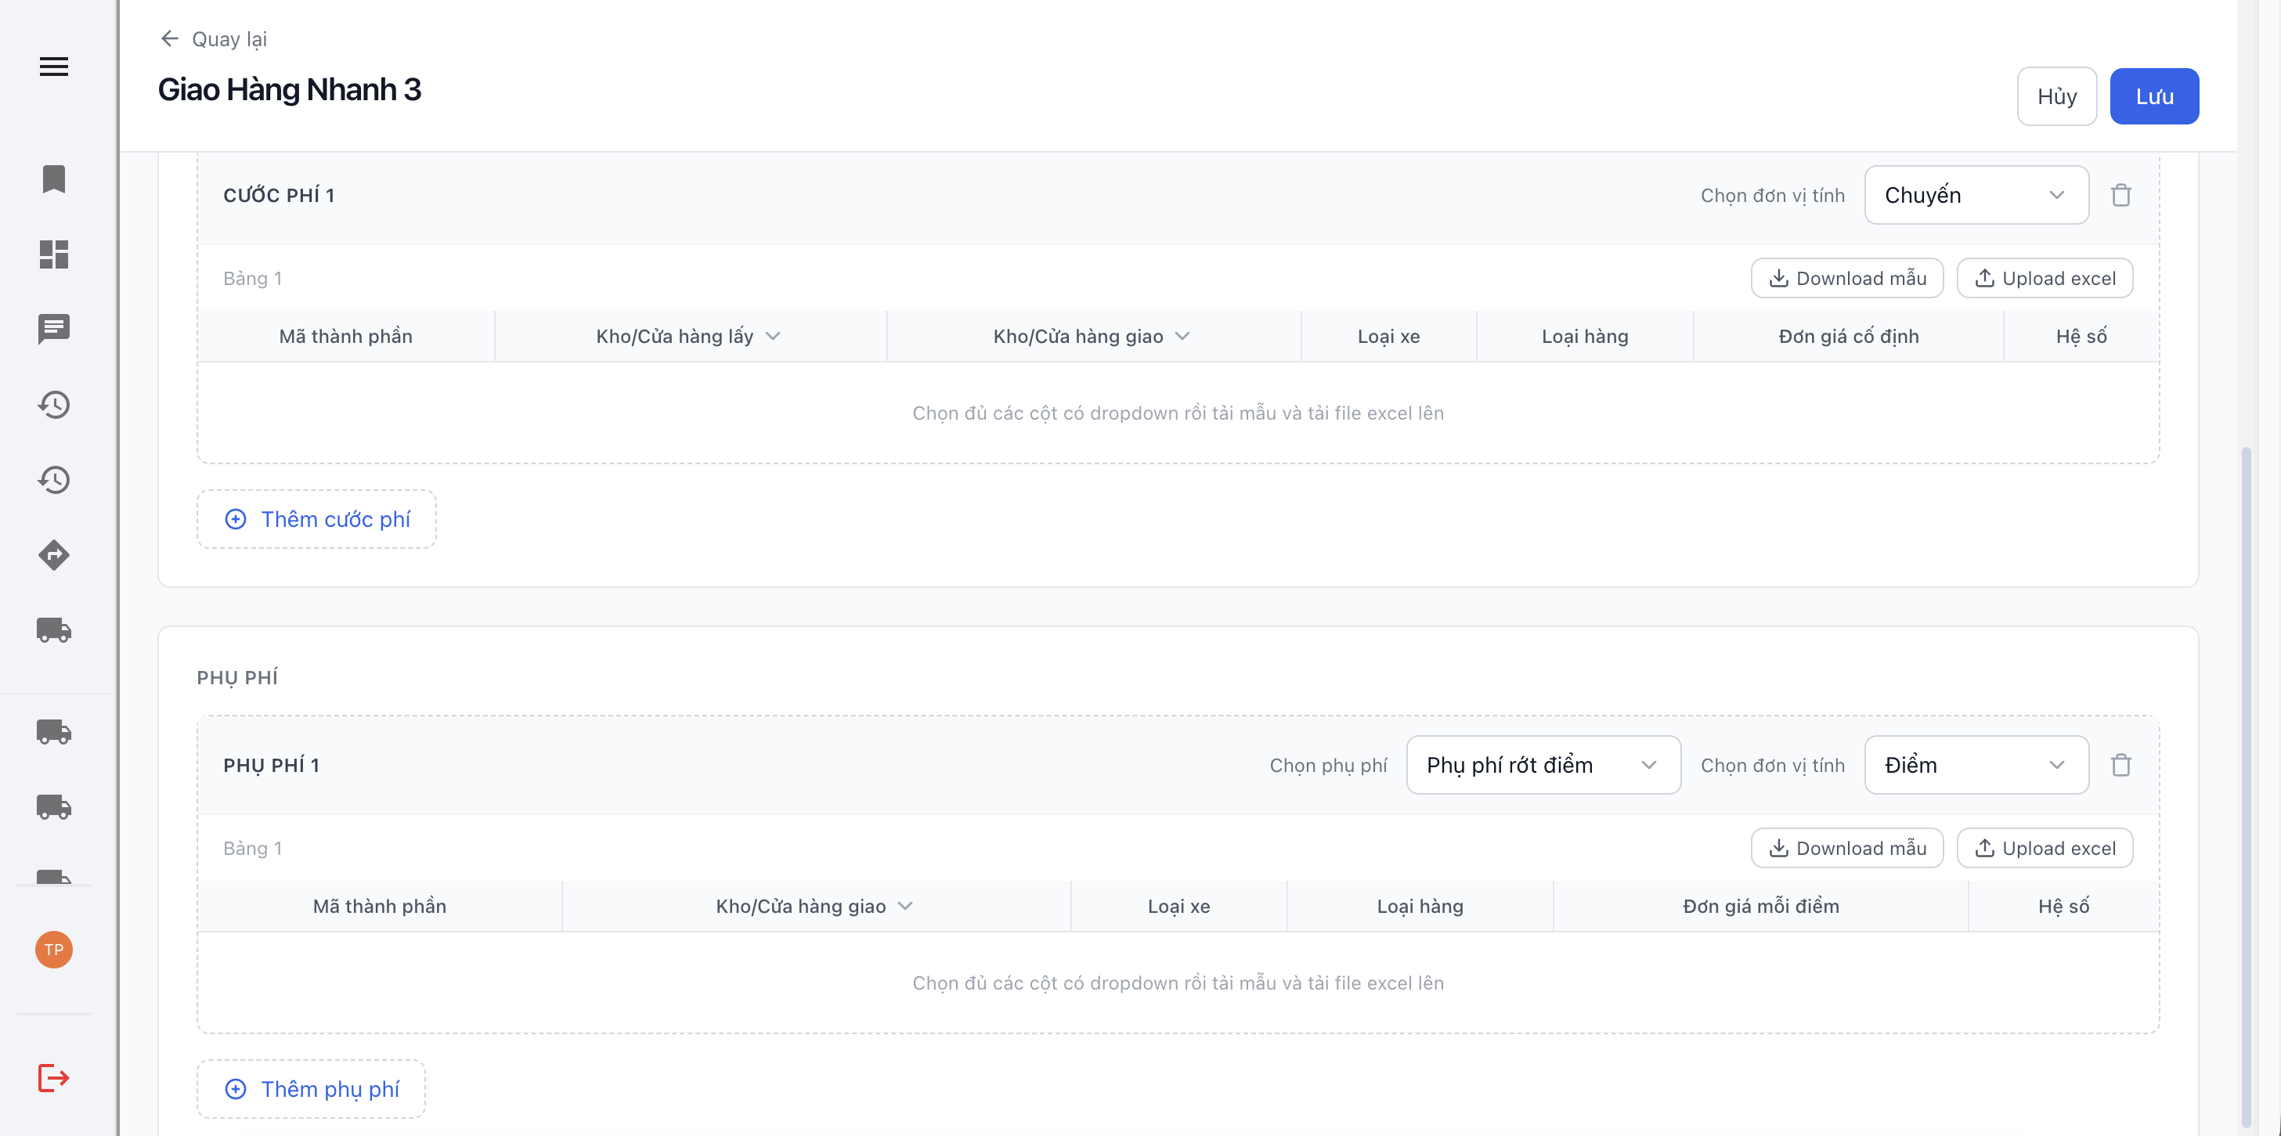Click the Lưu save button
This screenshot has width=2281, height=1136.
coord(2153,96)
